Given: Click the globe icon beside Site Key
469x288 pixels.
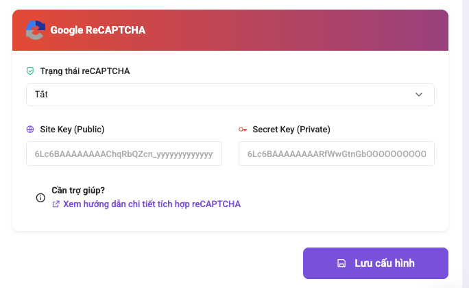Looking at the screenshot, I should click(x=30, y=129).
